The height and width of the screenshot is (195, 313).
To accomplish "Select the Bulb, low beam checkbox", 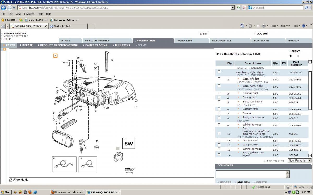I will click(x=219, y=102).
